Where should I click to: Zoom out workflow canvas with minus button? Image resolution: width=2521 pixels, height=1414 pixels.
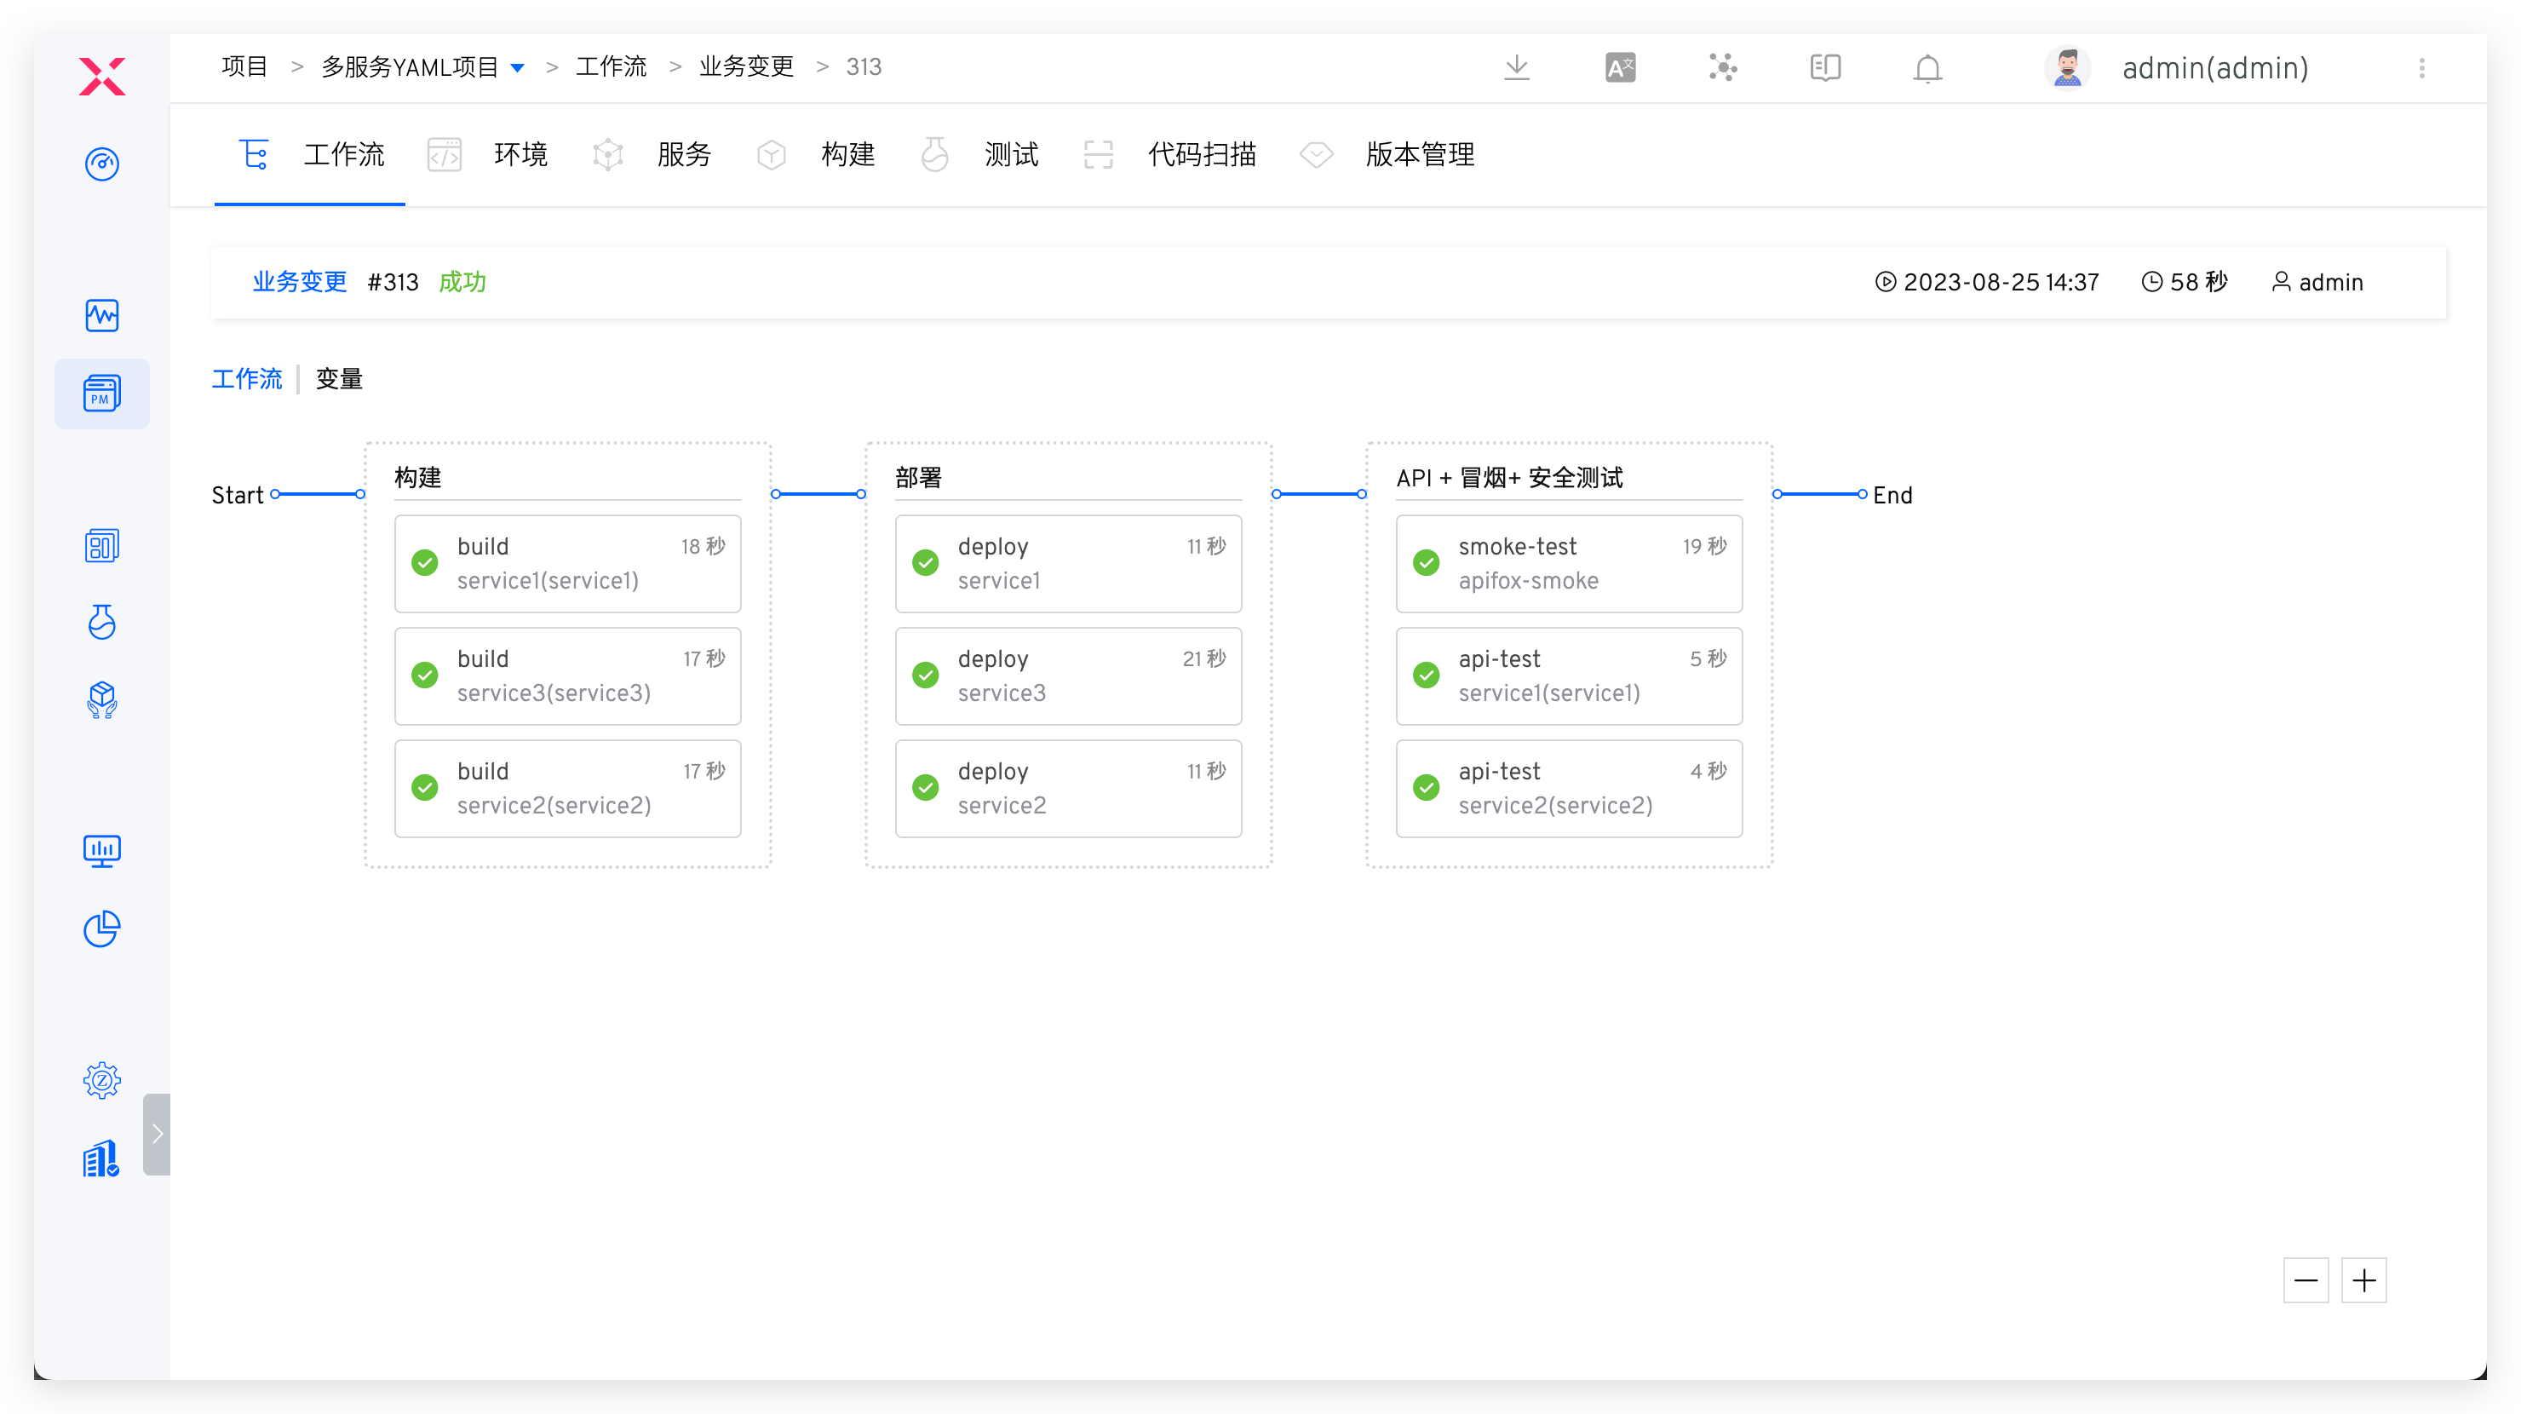(x=2305, y=1280)
